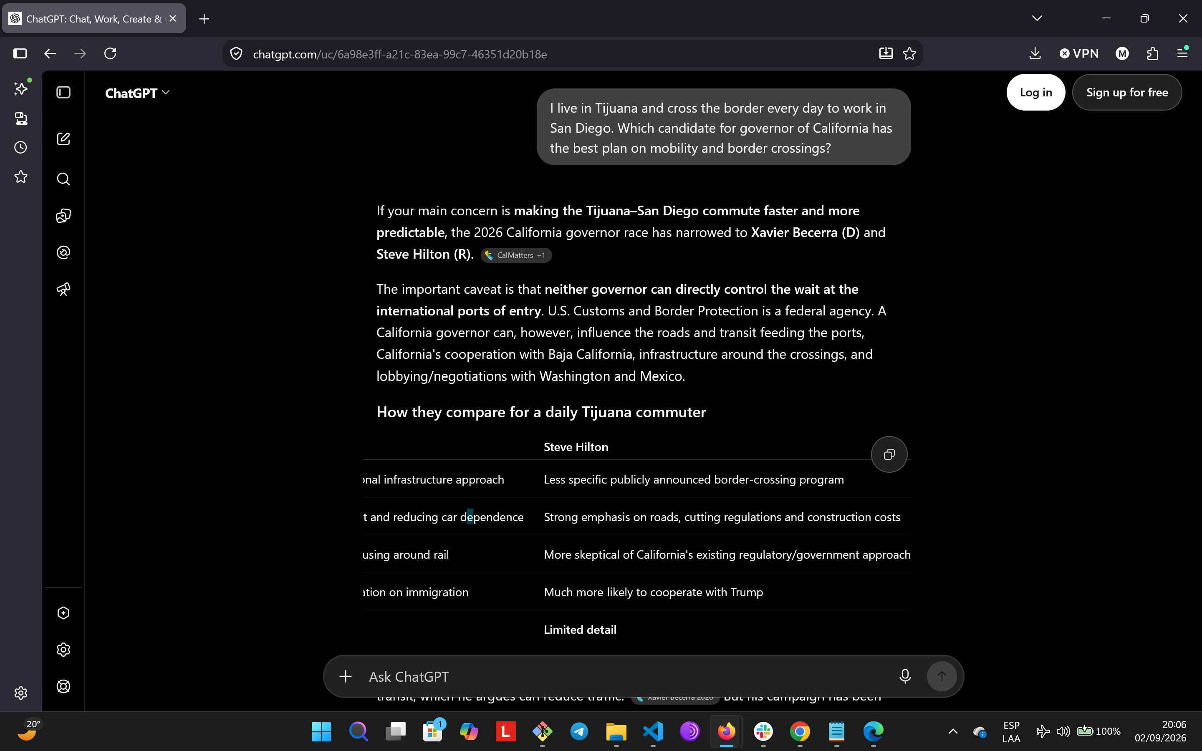Viewport: 1202px width, 751px height.
Task: Click the Log in button
Action: (x=1035, y=92)
